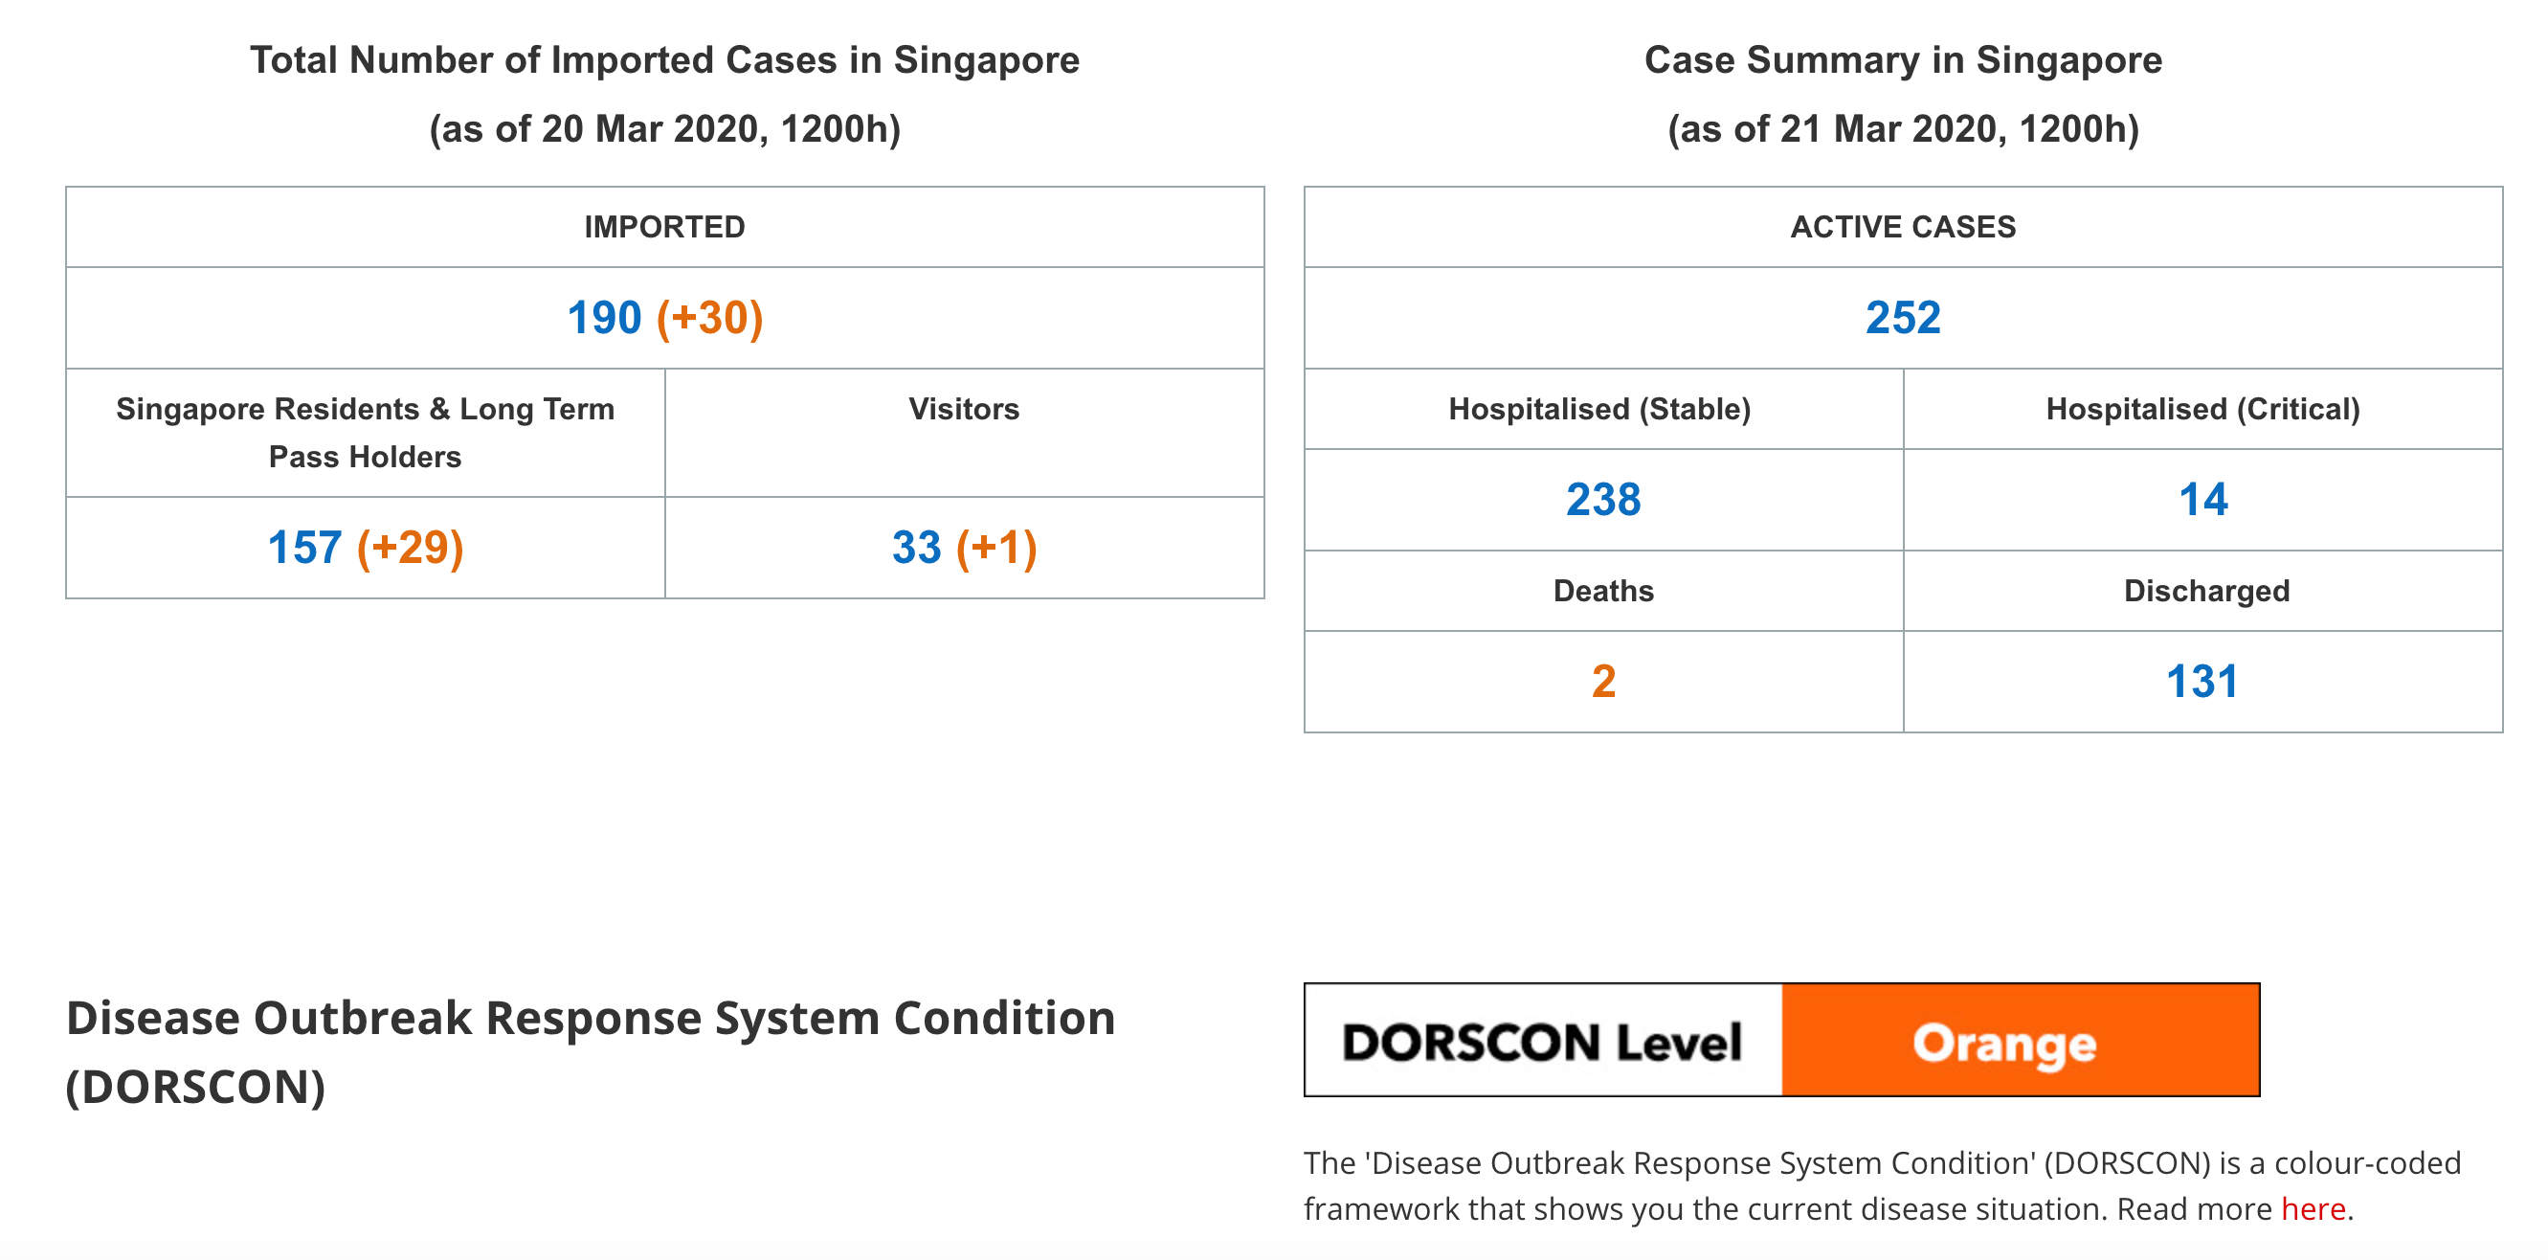Viewport: 2548px width, 1260px height.
Task: Select the ACTIVE CASES table header
Action: (1902, 227)
